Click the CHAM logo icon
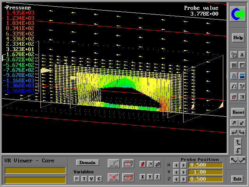249x187 pixels. pos(238,14)
